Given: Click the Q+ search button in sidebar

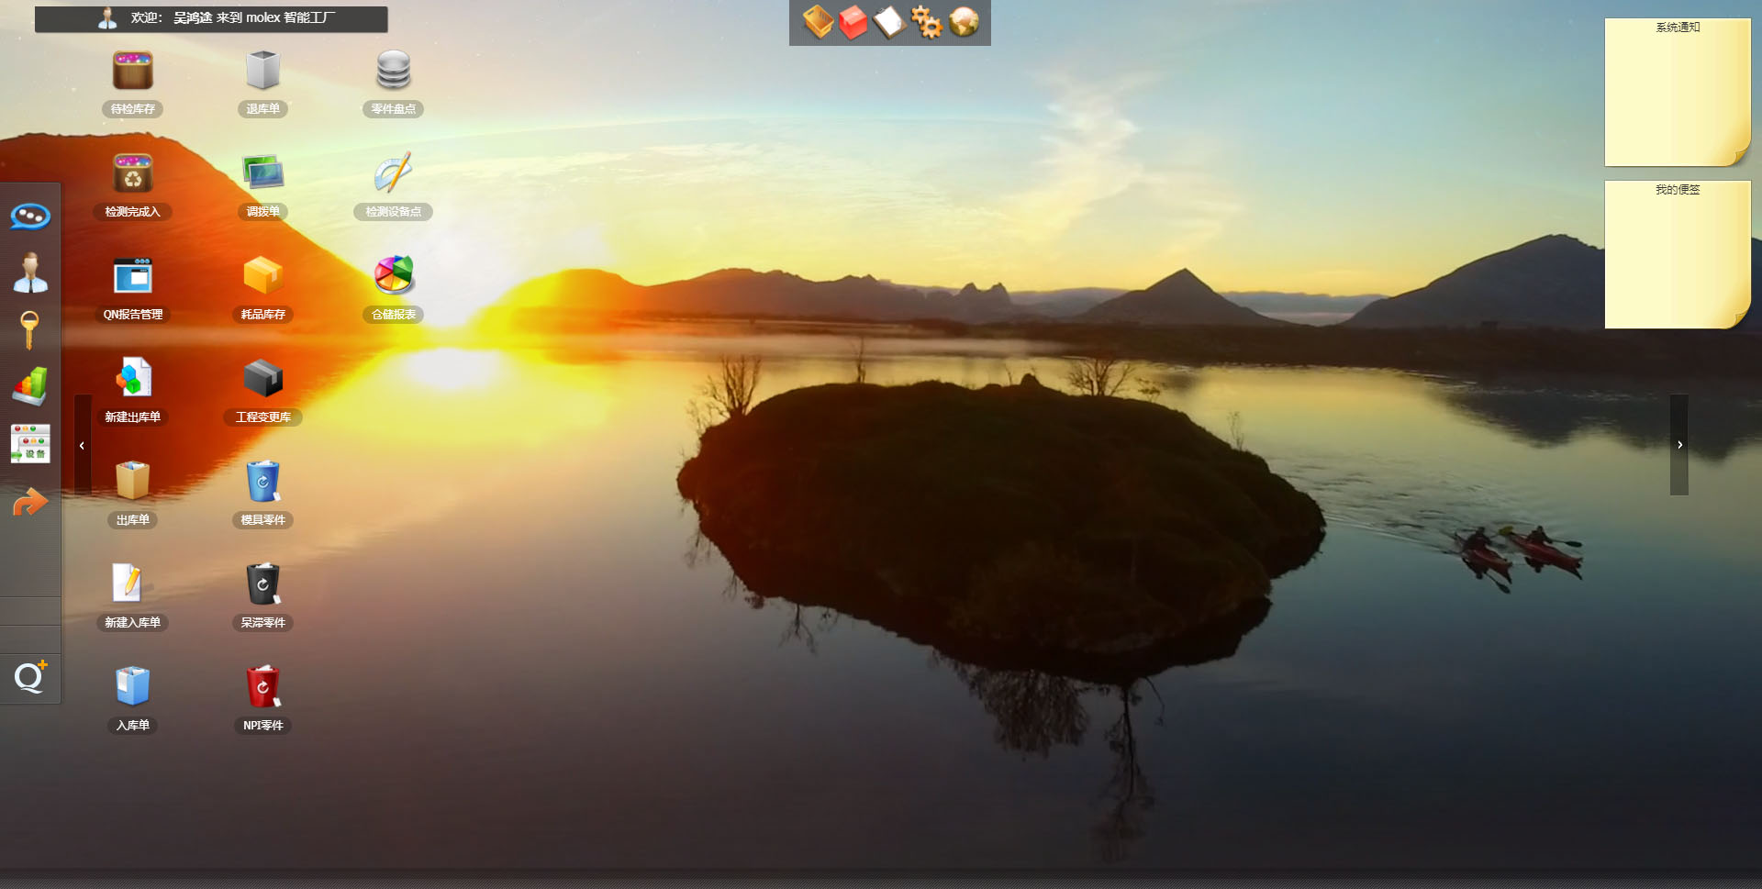Looking at the screenshot, I should point(30,678).
